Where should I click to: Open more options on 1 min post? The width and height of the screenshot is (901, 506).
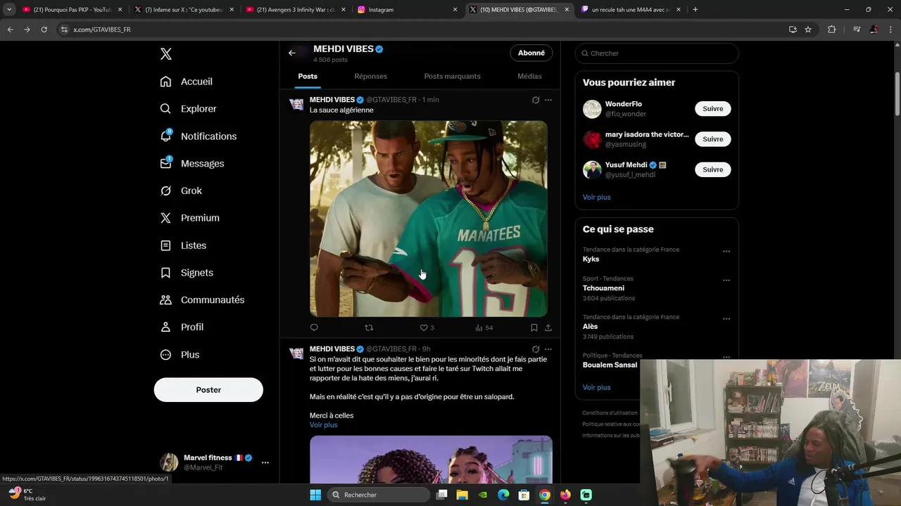pyautogui.click(x=548, y=100)
